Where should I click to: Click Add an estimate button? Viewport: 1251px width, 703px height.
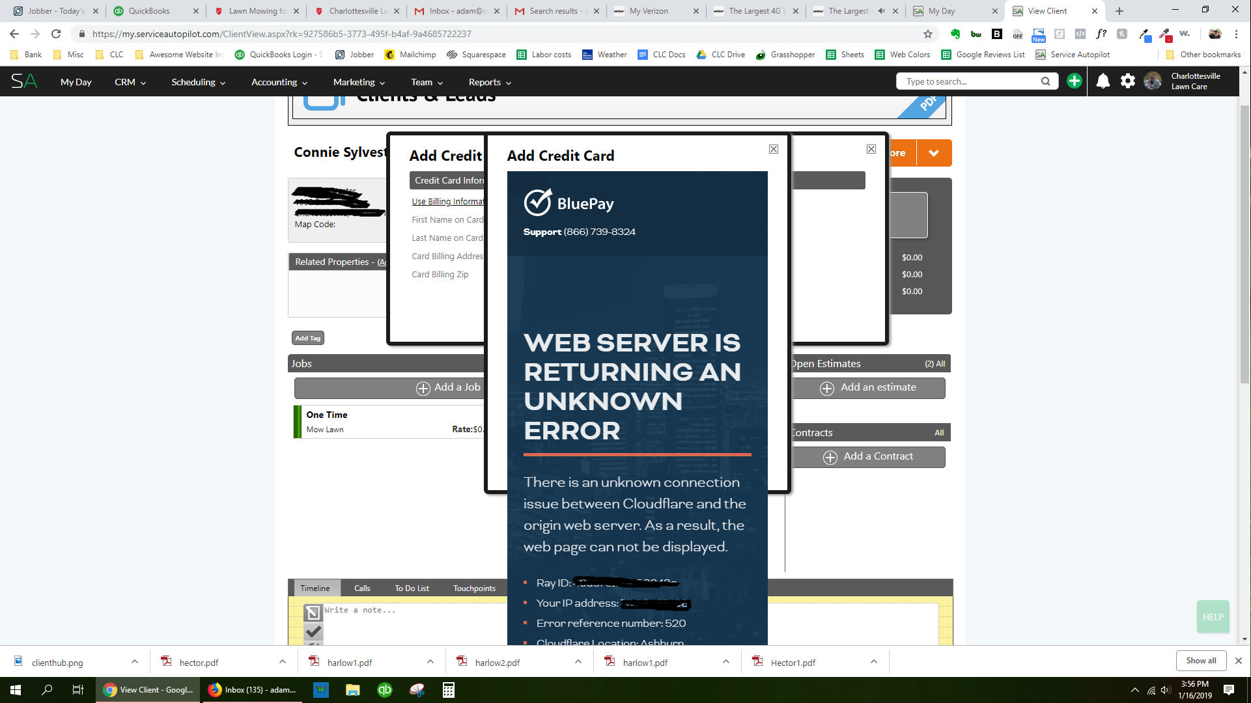(x=869, y=388)
